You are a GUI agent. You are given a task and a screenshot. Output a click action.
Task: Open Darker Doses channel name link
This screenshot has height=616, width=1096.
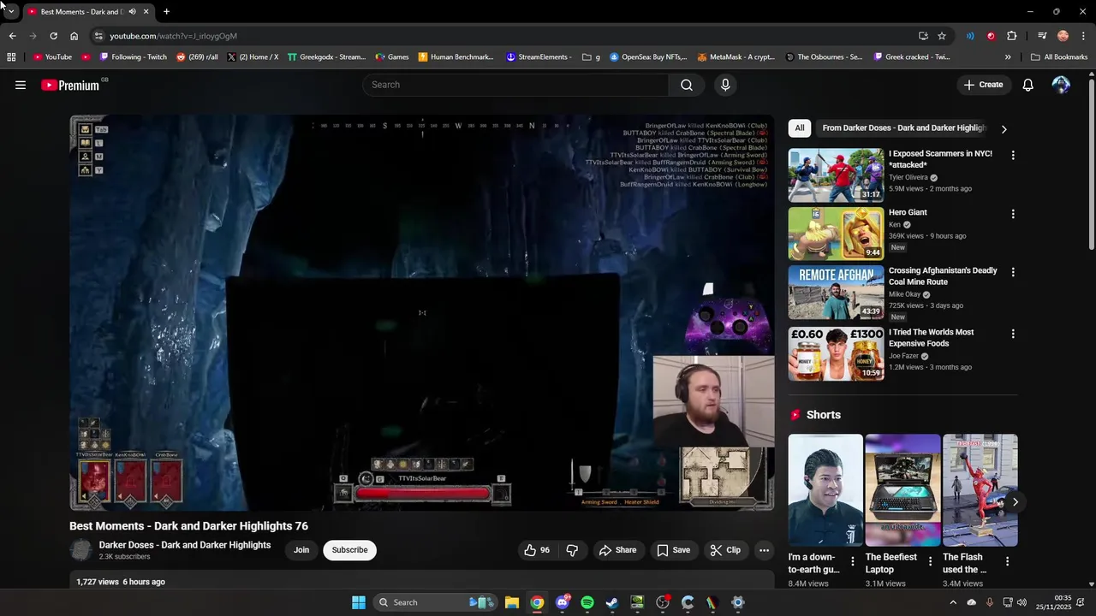pyautogui.click(x=185, y=545)
